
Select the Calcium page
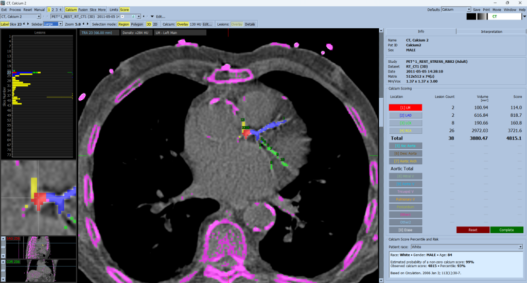pos(71,10)
